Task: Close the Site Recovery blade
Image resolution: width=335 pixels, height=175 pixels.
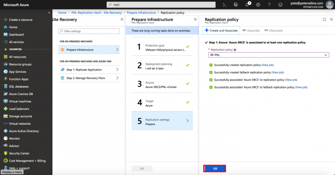Action: coord(122,20)
